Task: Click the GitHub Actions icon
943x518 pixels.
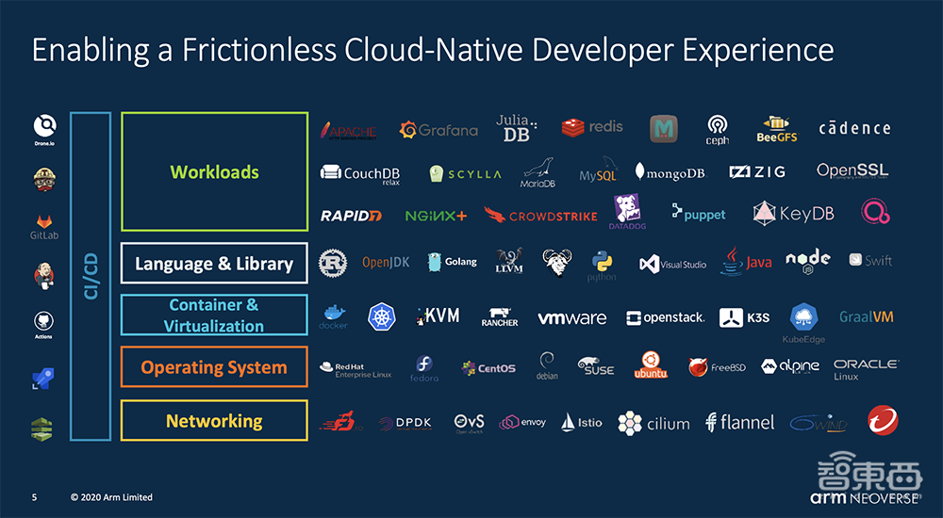Action: pyautogui.click(x=43, y=323)
